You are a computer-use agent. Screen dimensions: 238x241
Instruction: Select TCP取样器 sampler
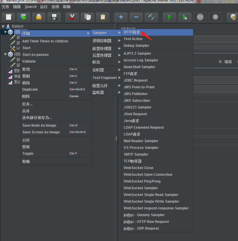pyautogui.click(x=157, y=161)
